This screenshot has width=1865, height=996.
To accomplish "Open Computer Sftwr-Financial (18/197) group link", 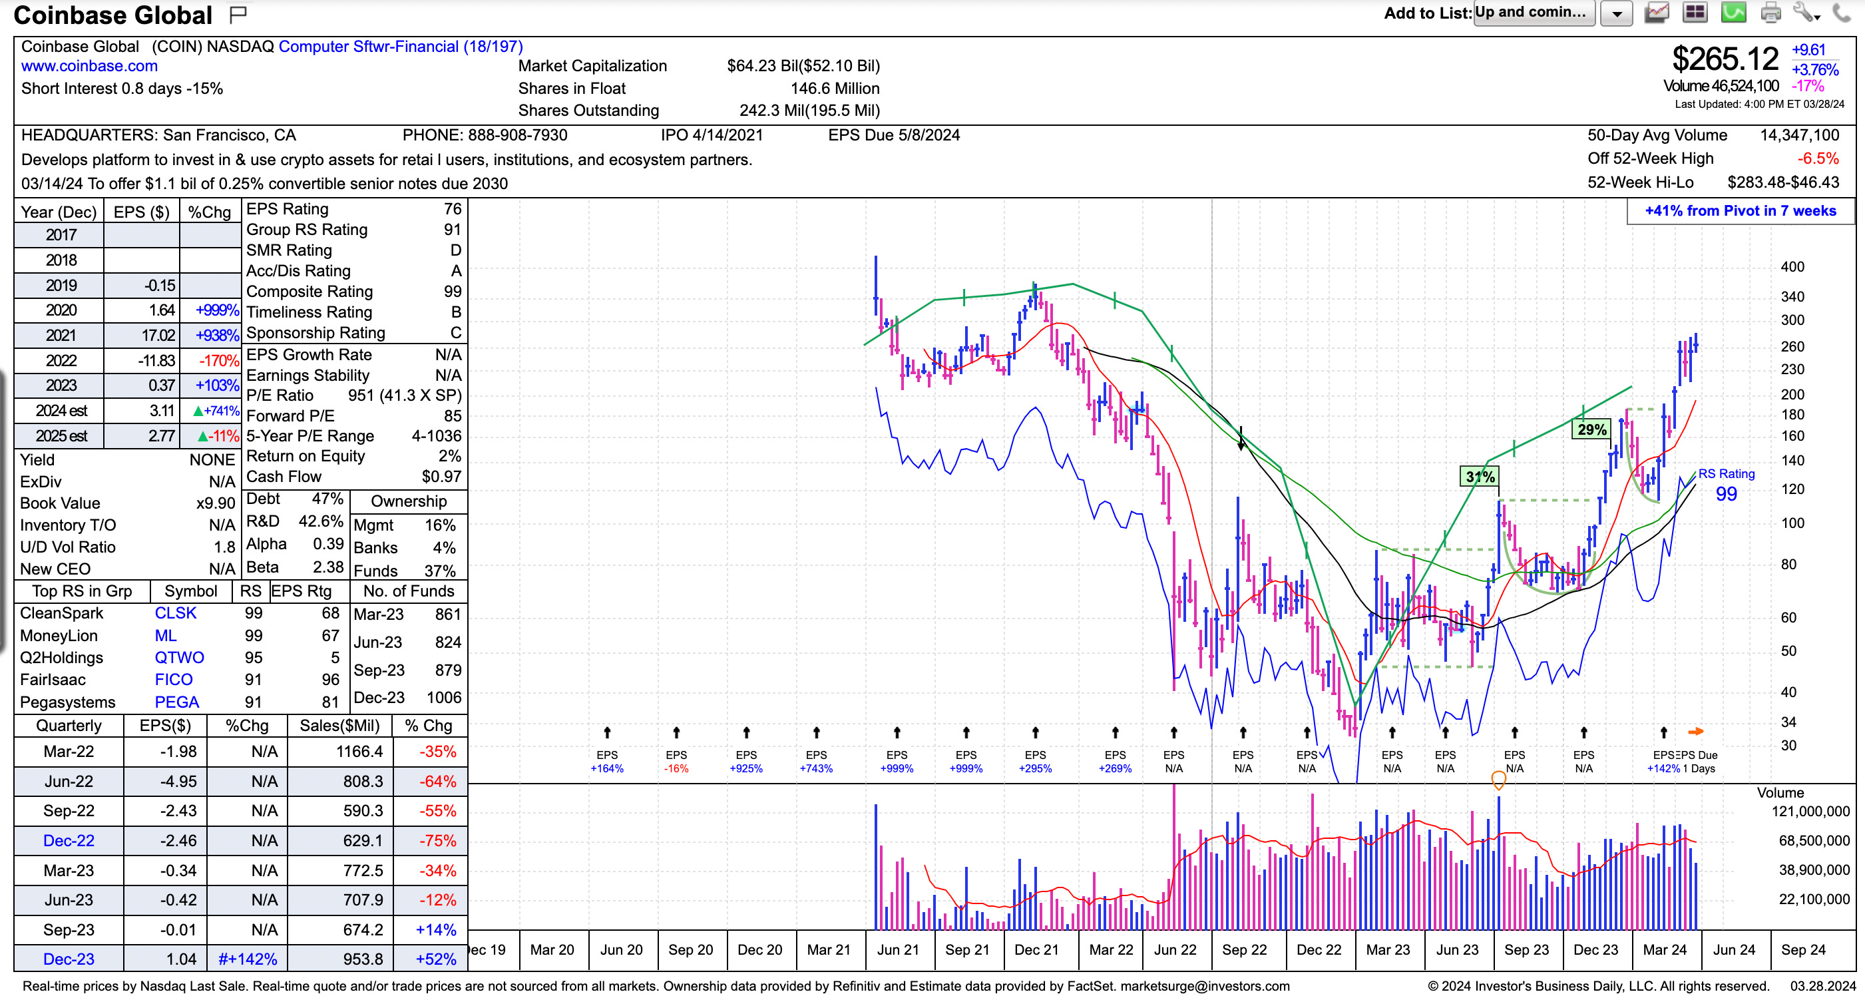I will click(401, 47).
